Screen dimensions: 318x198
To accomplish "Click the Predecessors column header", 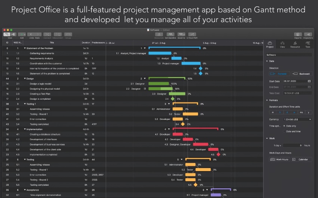I will pos(98,43).
